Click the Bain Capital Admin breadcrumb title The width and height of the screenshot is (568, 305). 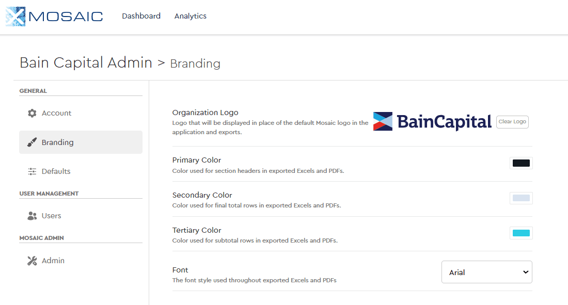pos(86,63)
